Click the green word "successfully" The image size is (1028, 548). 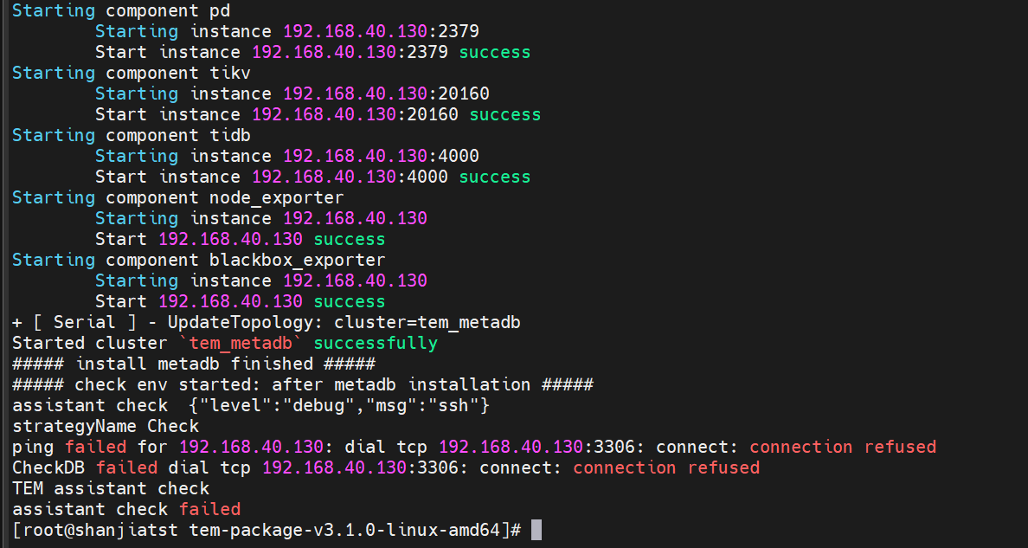[x=376, y=343]
